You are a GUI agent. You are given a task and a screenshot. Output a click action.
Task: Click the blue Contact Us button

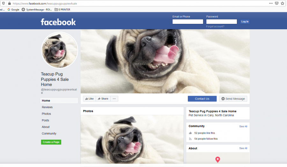pyautogui.click(x=202, y=99)
